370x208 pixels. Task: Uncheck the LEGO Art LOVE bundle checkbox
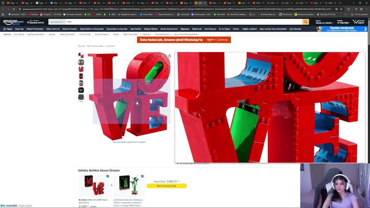tap(108, 176)
